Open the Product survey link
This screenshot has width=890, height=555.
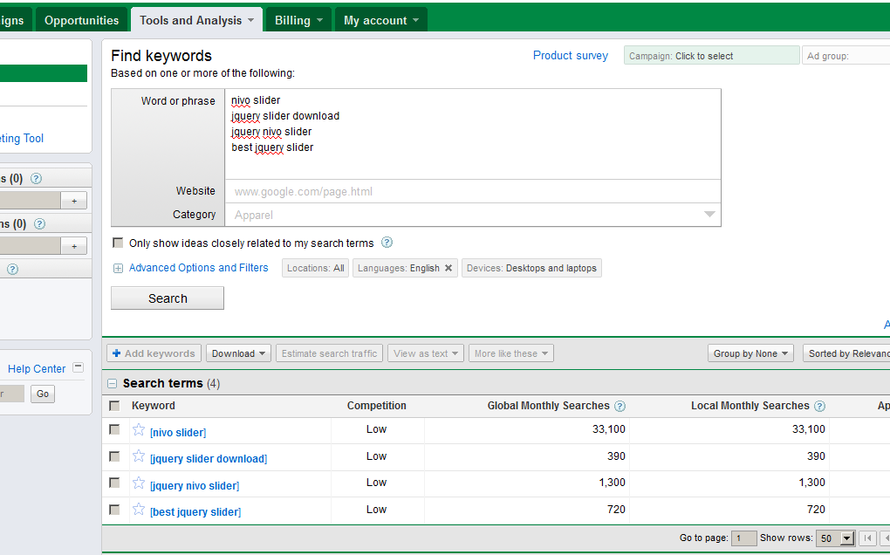tap(570, 56)
